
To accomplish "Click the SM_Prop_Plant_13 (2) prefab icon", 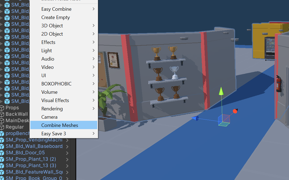I will coord(2,159).
